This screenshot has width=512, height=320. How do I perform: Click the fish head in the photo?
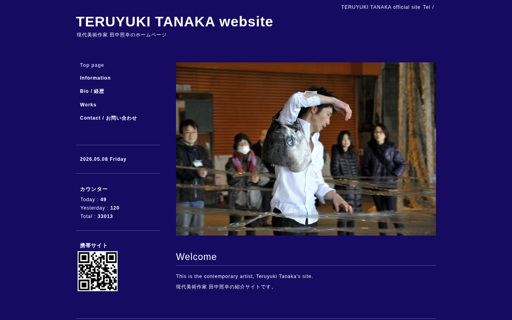[x=287, y=143]
